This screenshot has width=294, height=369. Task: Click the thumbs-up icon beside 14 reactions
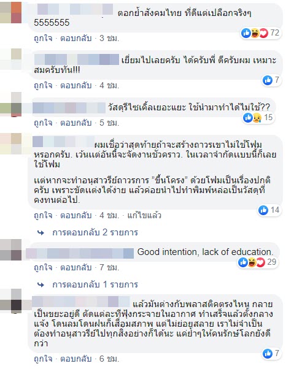[263, 210]
